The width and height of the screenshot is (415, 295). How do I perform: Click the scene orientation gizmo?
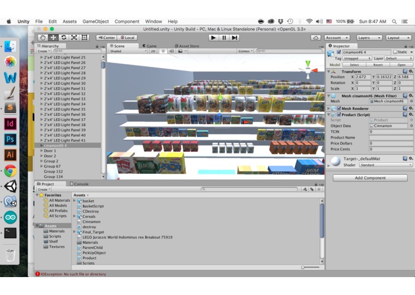(308, 70)
